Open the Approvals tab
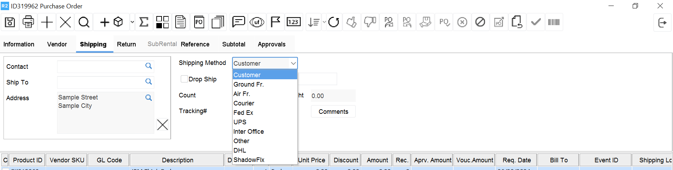Viewport: 673px width, 170px height. point(272,44)
